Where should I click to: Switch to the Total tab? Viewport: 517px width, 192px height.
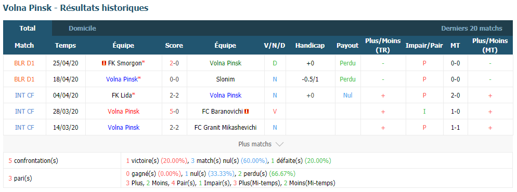28,28
